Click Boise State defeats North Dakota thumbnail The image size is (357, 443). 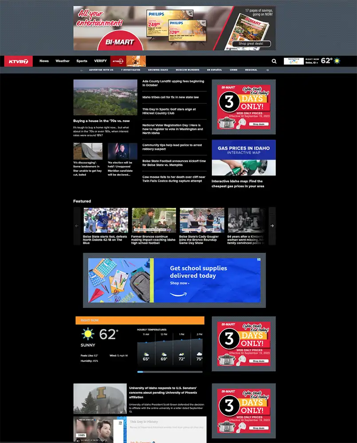pos(106,220)
